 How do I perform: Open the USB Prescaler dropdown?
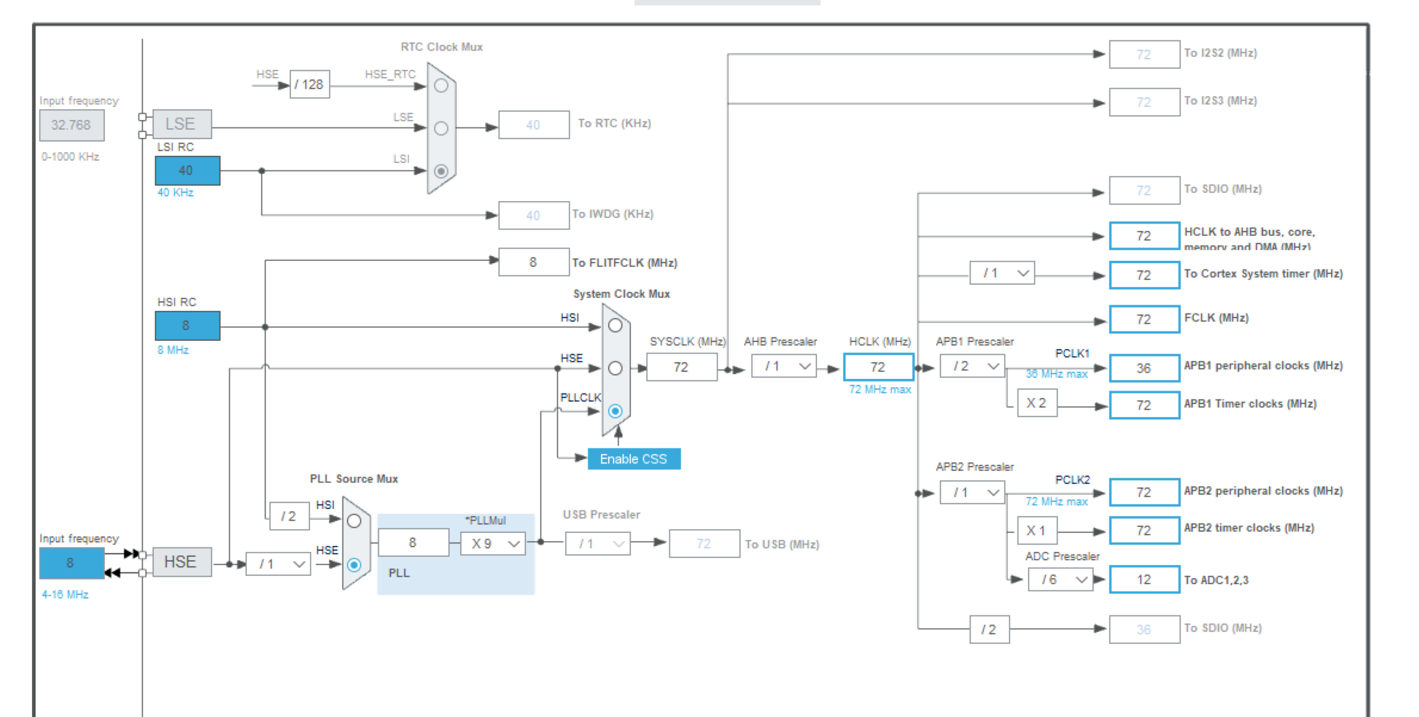[x=598, y=544]
